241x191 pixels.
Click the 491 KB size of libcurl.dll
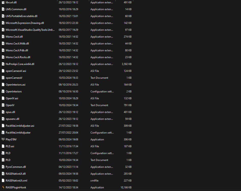click(x=127, y=3)
